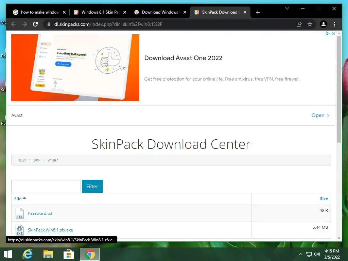Open File Explorer from taskbar

[48, 254]
